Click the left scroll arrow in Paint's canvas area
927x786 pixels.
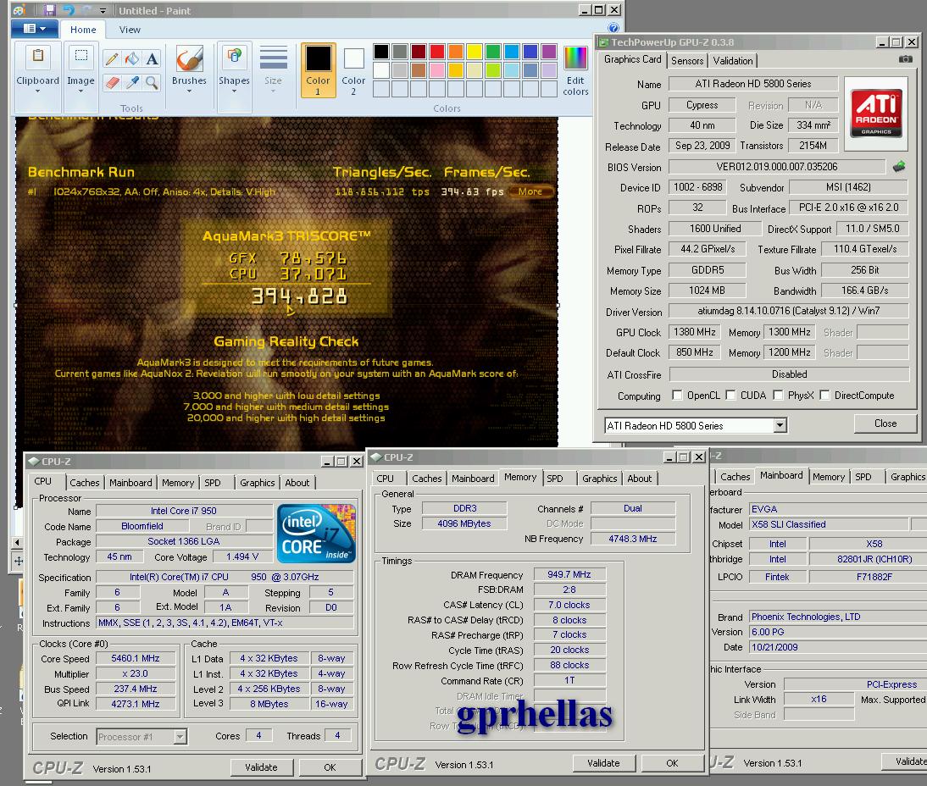pyautogui.click(x=17, y=542)
